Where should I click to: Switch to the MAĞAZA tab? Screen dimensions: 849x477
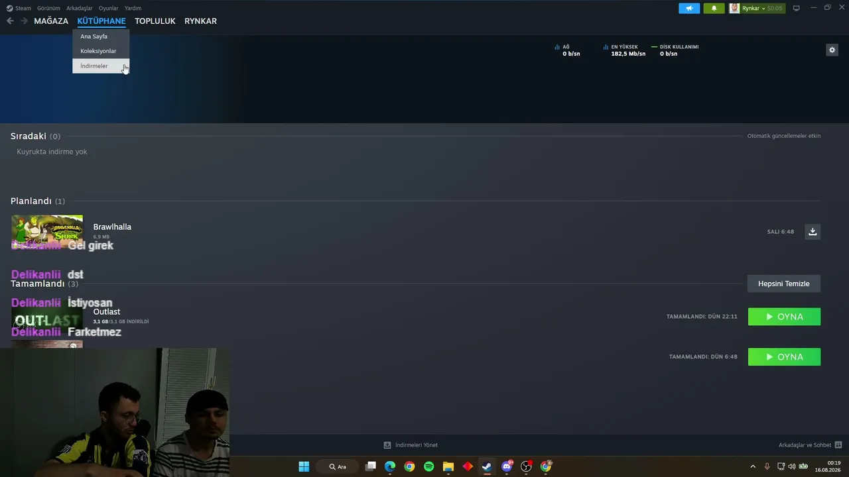point(51,21)
